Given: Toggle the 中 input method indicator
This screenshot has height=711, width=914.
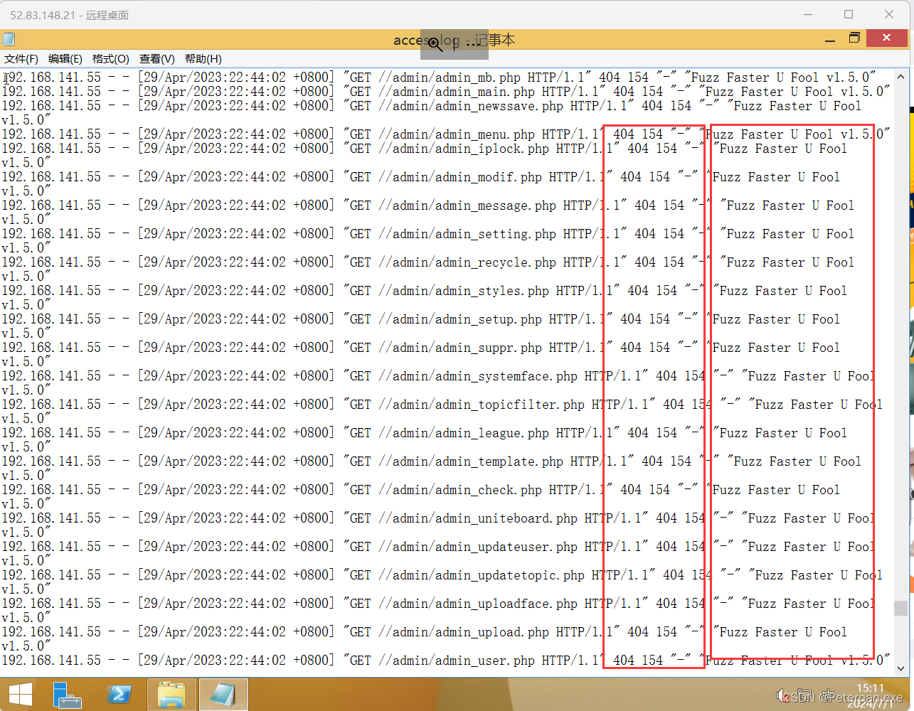Looking at the screenshot, I should (x=828, y=695).
